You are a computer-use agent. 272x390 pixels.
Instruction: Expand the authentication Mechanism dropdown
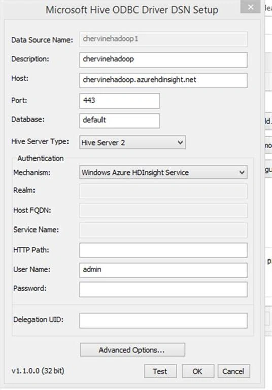(163, 172)
